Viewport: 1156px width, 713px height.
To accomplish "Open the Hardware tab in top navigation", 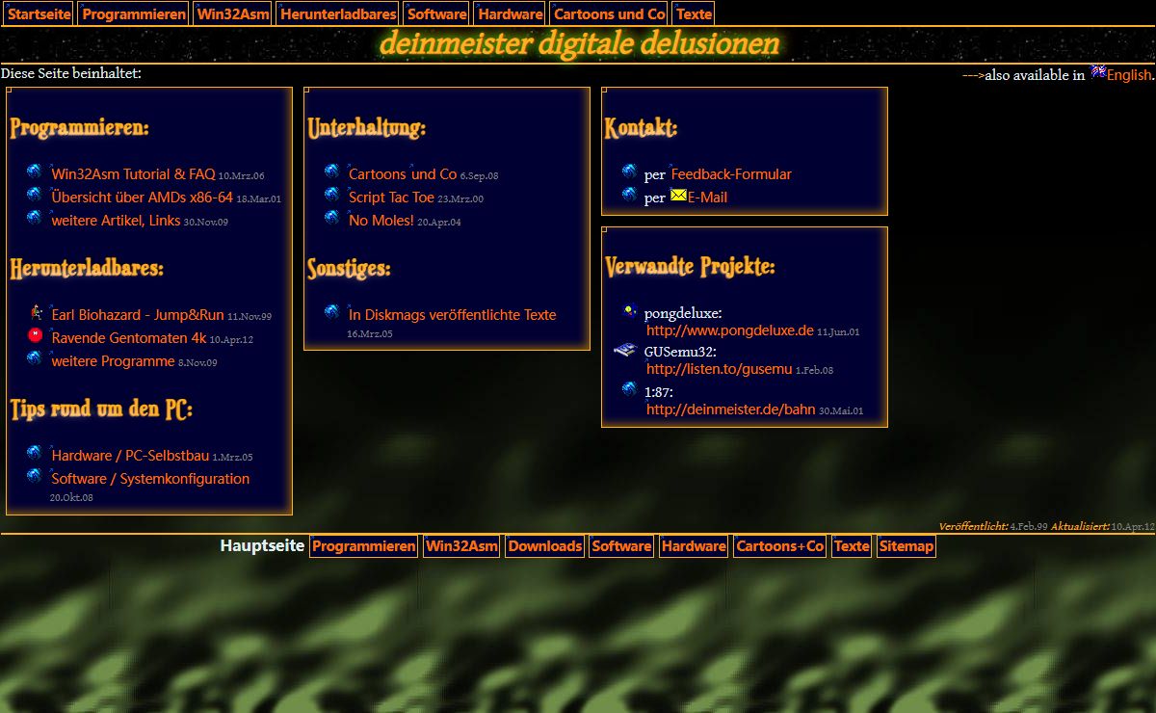I will click(511, 13).
